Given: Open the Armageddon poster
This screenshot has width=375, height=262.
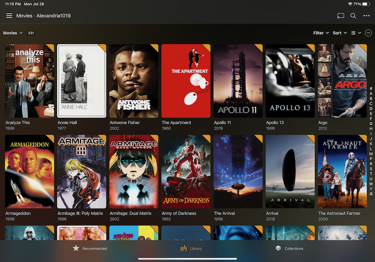Looking at the screenshot, I should [30, 172].
